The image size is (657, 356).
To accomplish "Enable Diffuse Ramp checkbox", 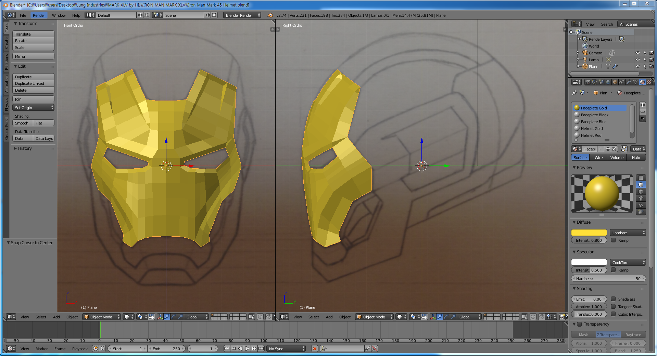I will point(613,240).
